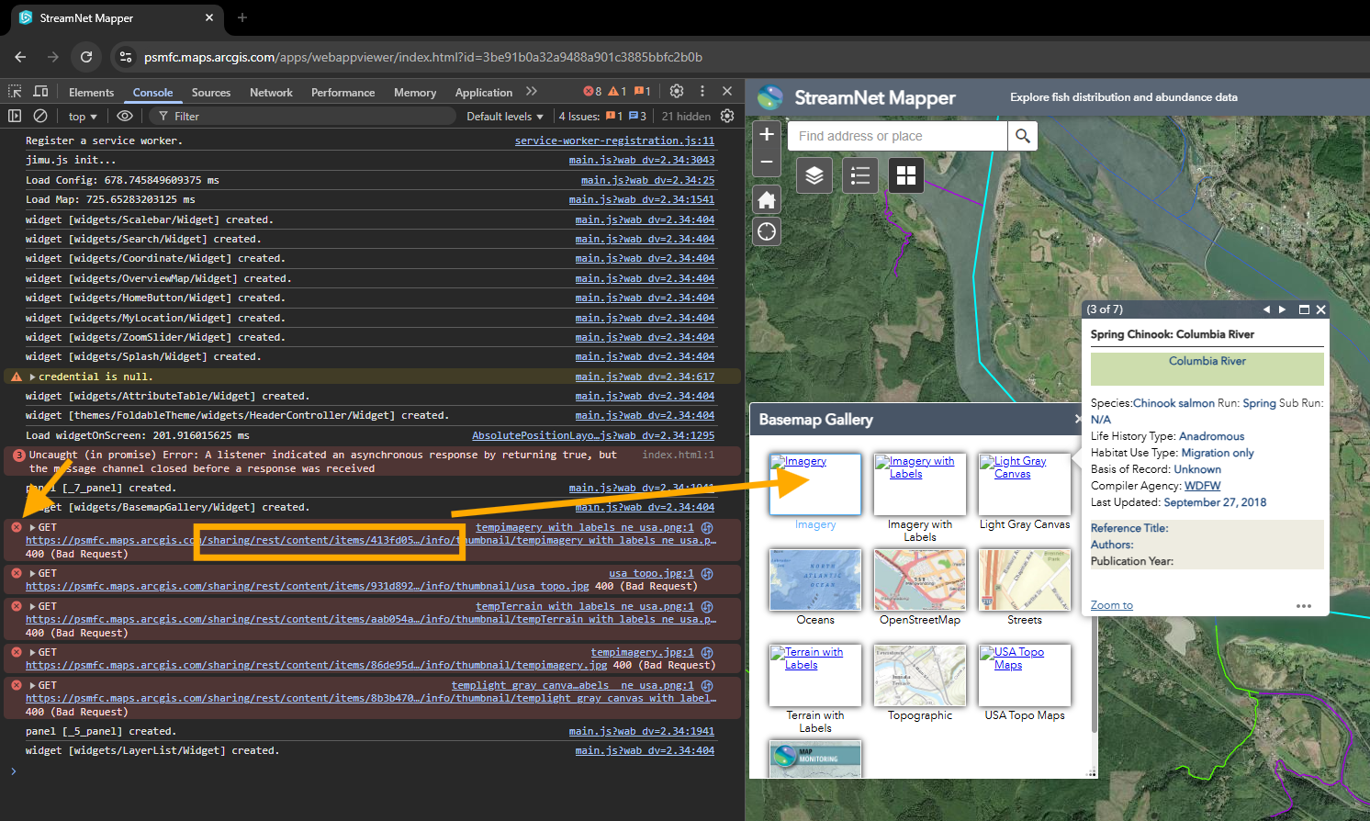Expand GET tempimagery.jpg error entry

[x=33, y=652]
